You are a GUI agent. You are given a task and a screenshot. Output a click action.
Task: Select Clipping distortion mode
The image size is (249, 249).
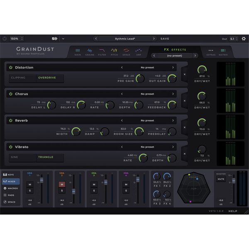pos(22,78)
